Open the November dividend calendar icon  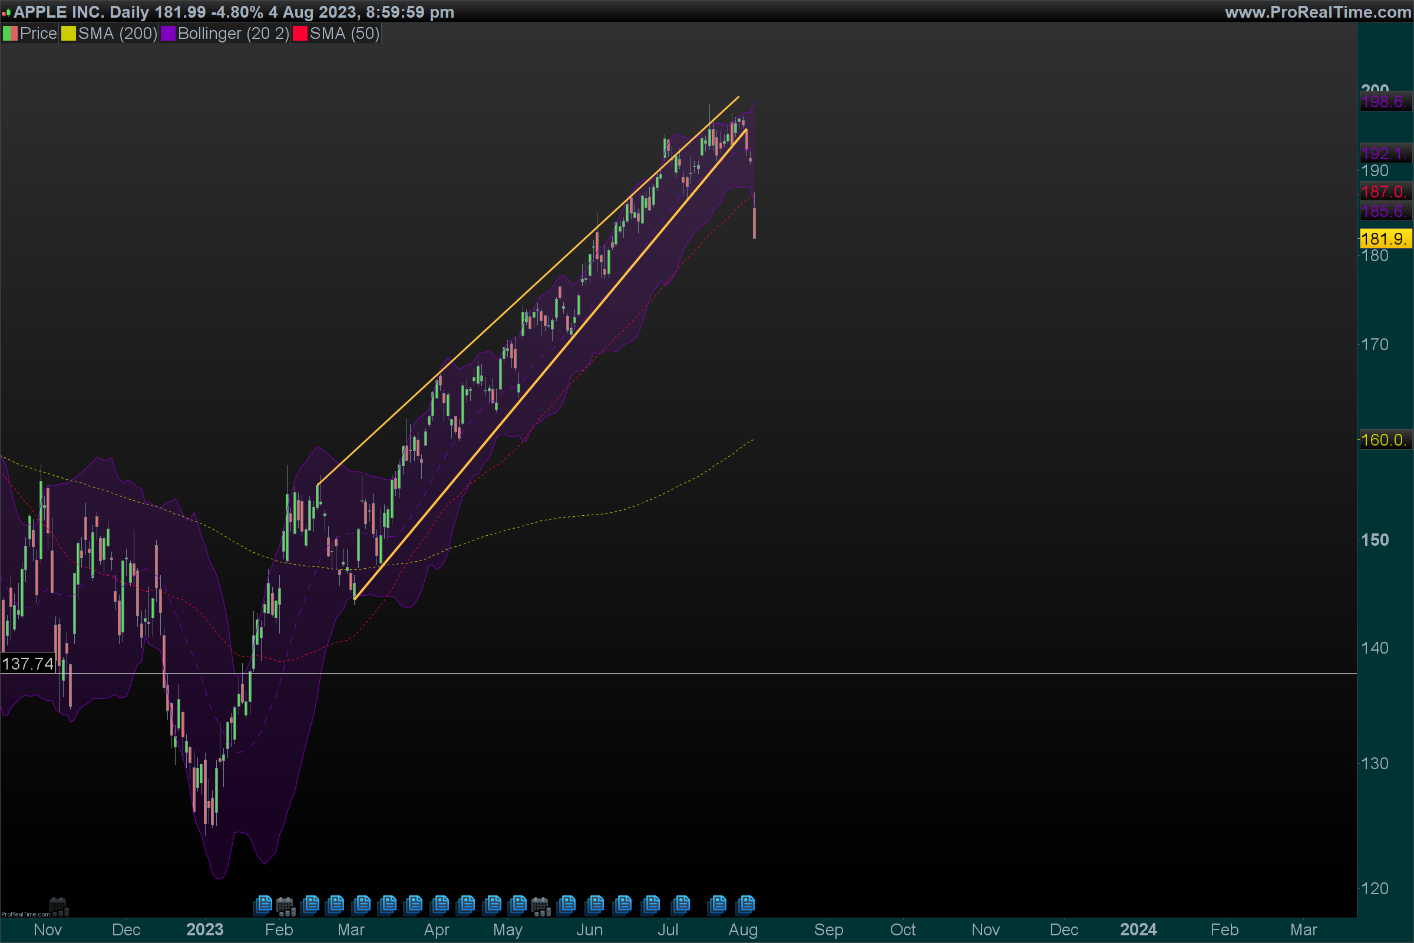click(58, 906)
